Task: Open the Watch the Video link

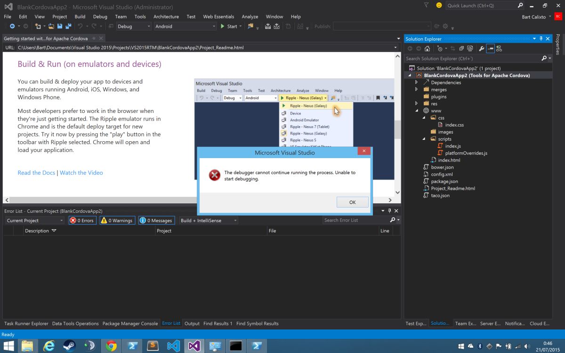Action: tap(81, 173)
